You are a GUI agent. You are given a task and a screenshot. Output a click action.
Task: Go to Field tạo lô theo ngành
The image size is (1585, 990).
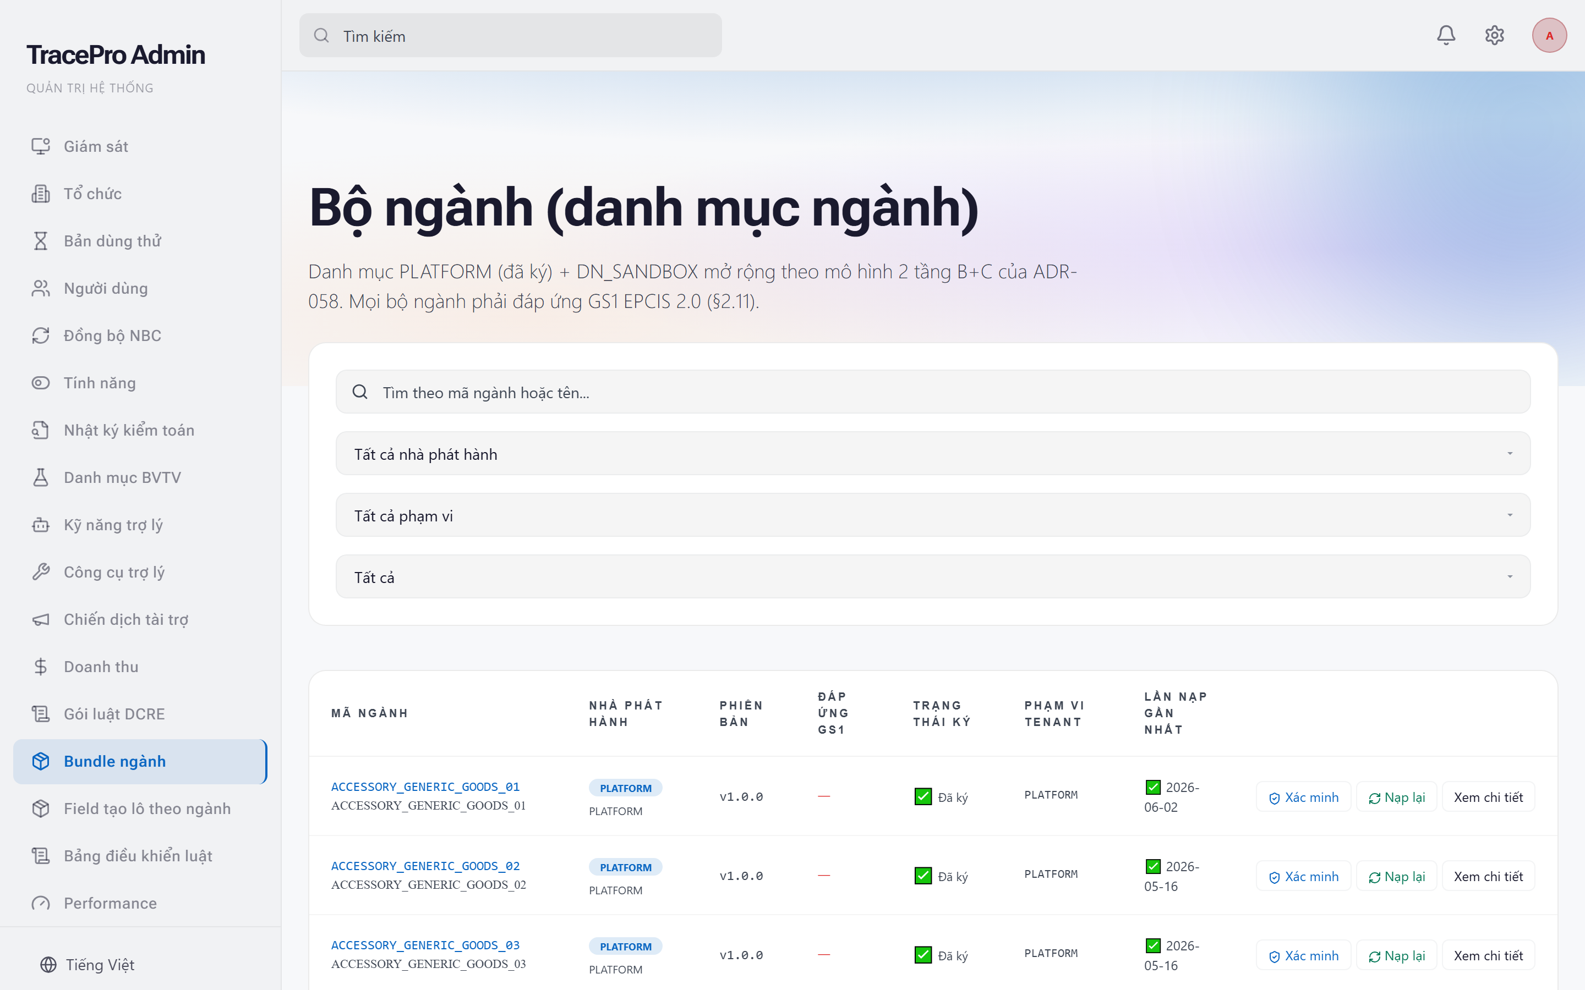click(140, 809)
